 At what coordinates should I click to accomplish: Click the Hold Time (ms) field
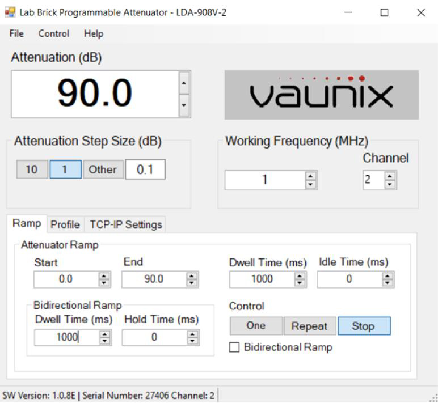(x=154, y=337)
